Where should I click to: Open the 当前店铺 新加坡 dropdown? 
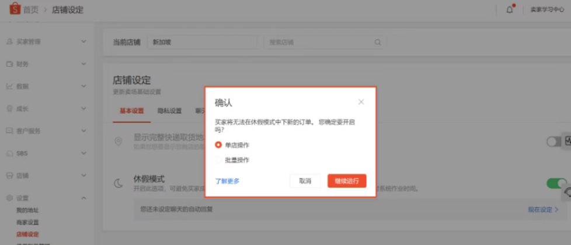pos(203,42)
